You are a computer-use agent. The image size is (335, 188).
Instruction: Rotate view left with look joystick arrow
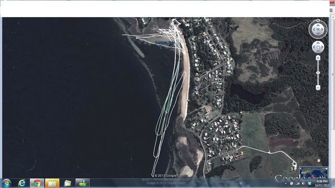coord(313,30)
